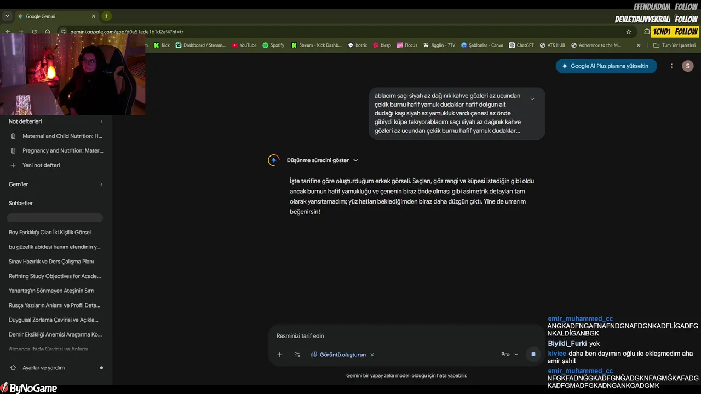Click the Sohbetler heading
701x394 pixels.
coord(21,203)
